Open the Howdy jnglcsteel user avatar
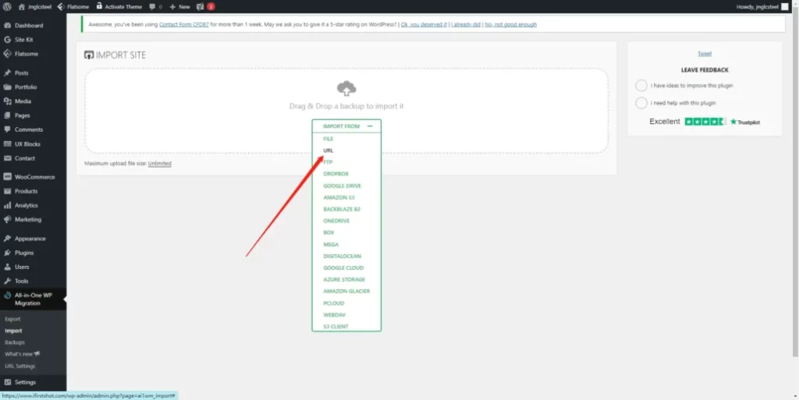 (x=784, y=6)
